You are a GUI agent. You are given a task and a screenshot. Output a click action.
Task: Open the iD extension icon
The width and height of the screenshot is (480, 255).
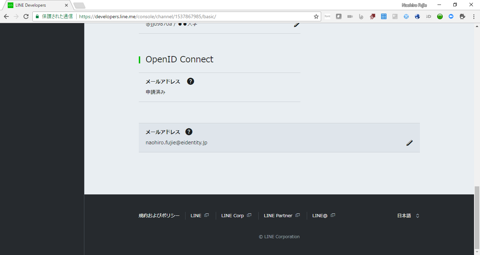pos(429,16)
